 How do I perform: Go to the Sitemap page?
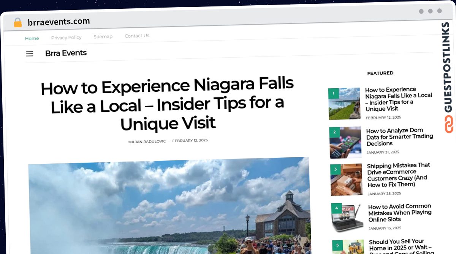(103, 36)
